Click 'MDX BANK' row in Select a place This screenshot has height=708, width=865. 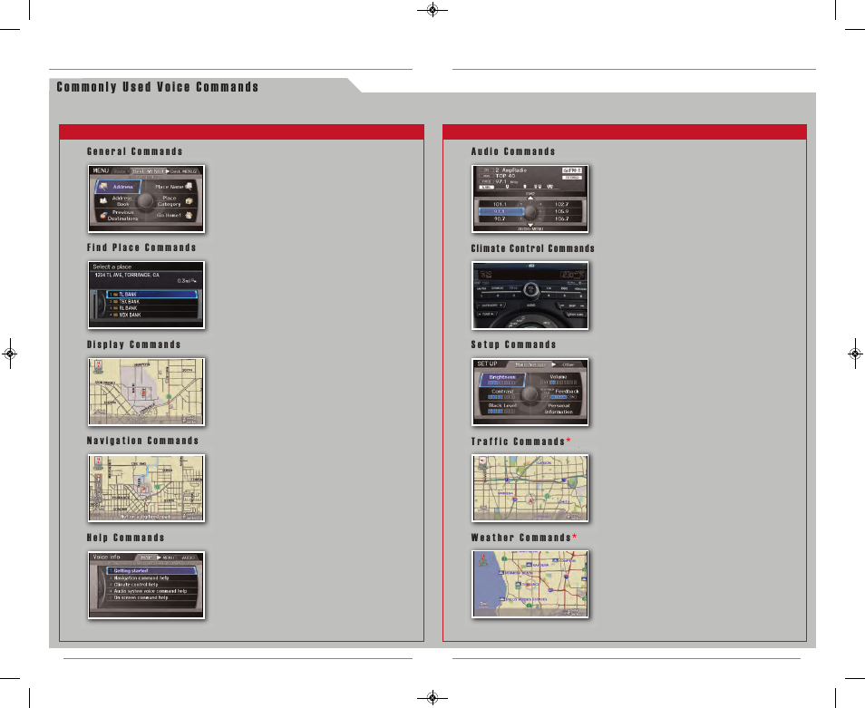point(151,315)
